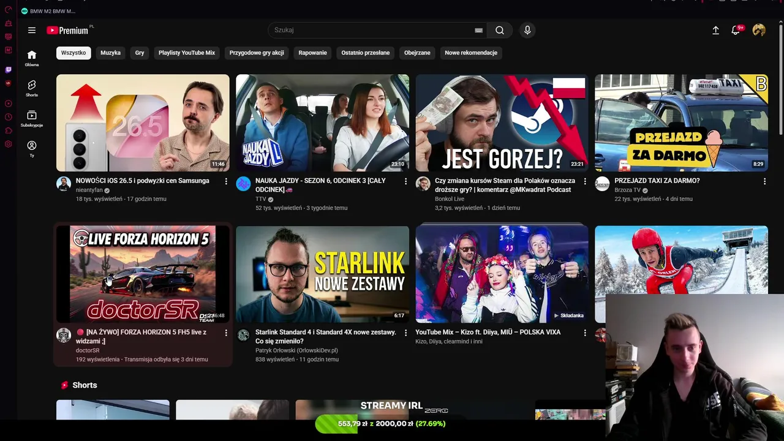The width and height of the screenshot is (784, 441).
Task: Open the YouTube hamburger guide menu
Action: pos(32,30)
